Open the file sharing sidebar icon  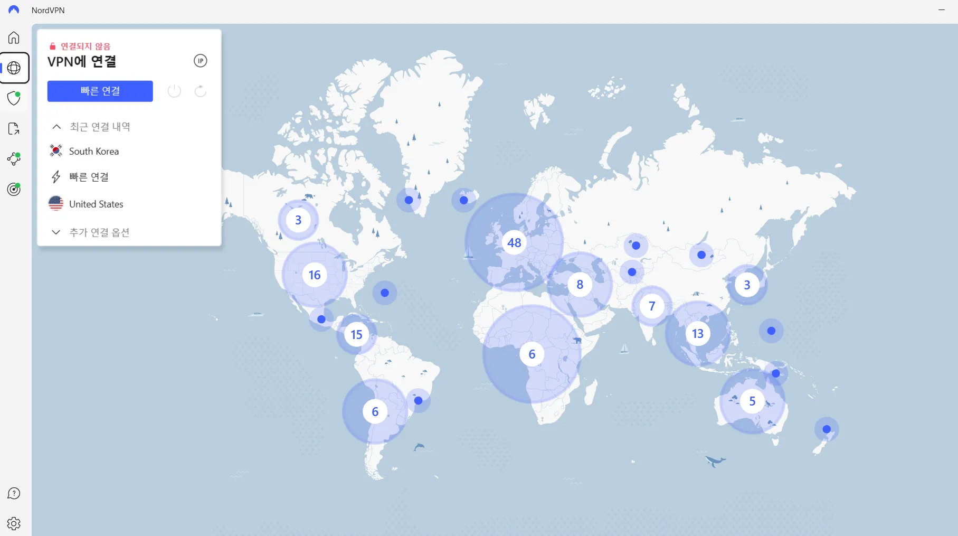pos(14,129)
